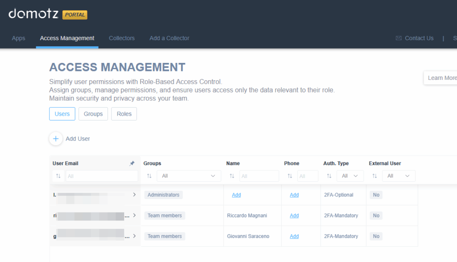Sort the External User column arrows icon
Viewport: 457px width, 262px height.
374,176
